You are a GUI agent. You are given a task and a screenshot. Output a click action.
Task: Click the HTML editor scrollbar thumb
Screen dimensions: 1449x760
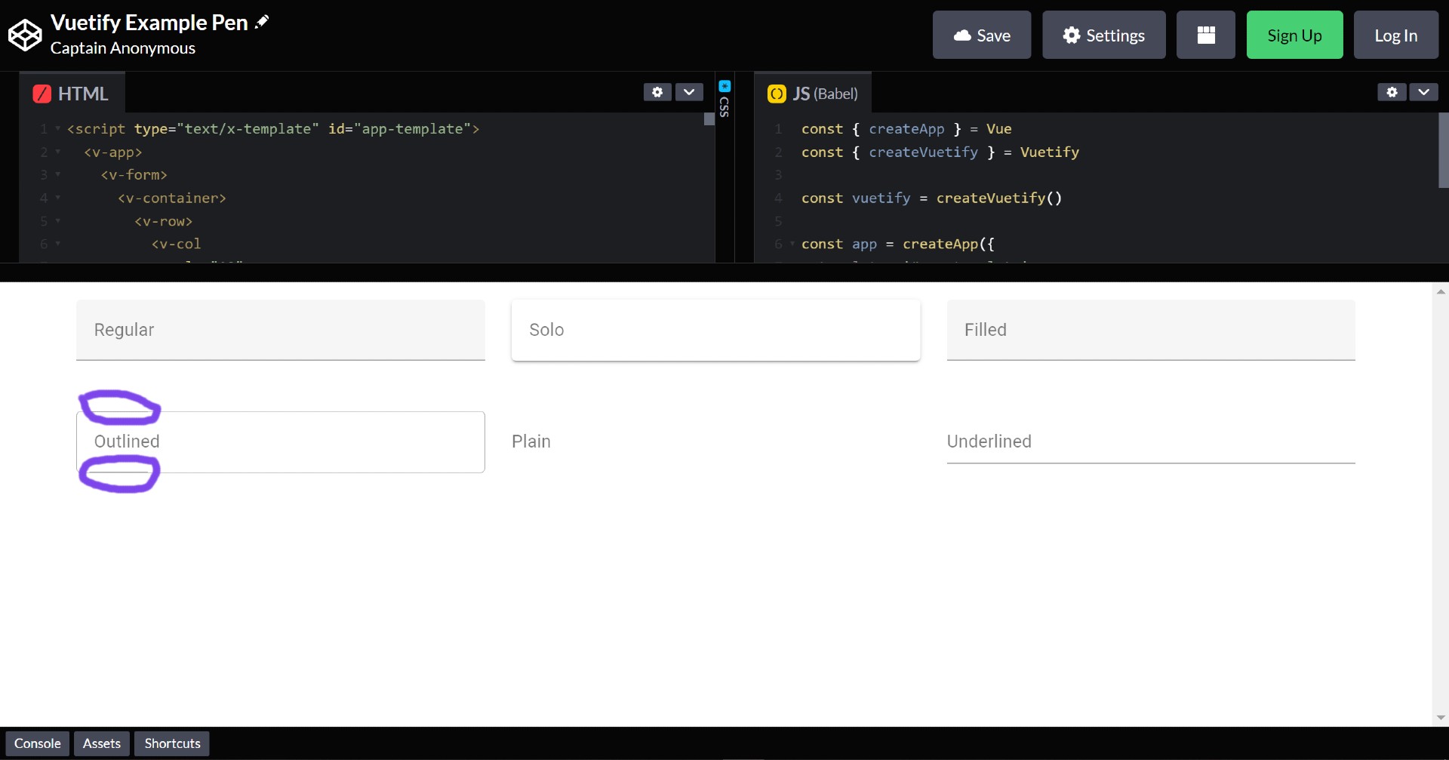709,119
